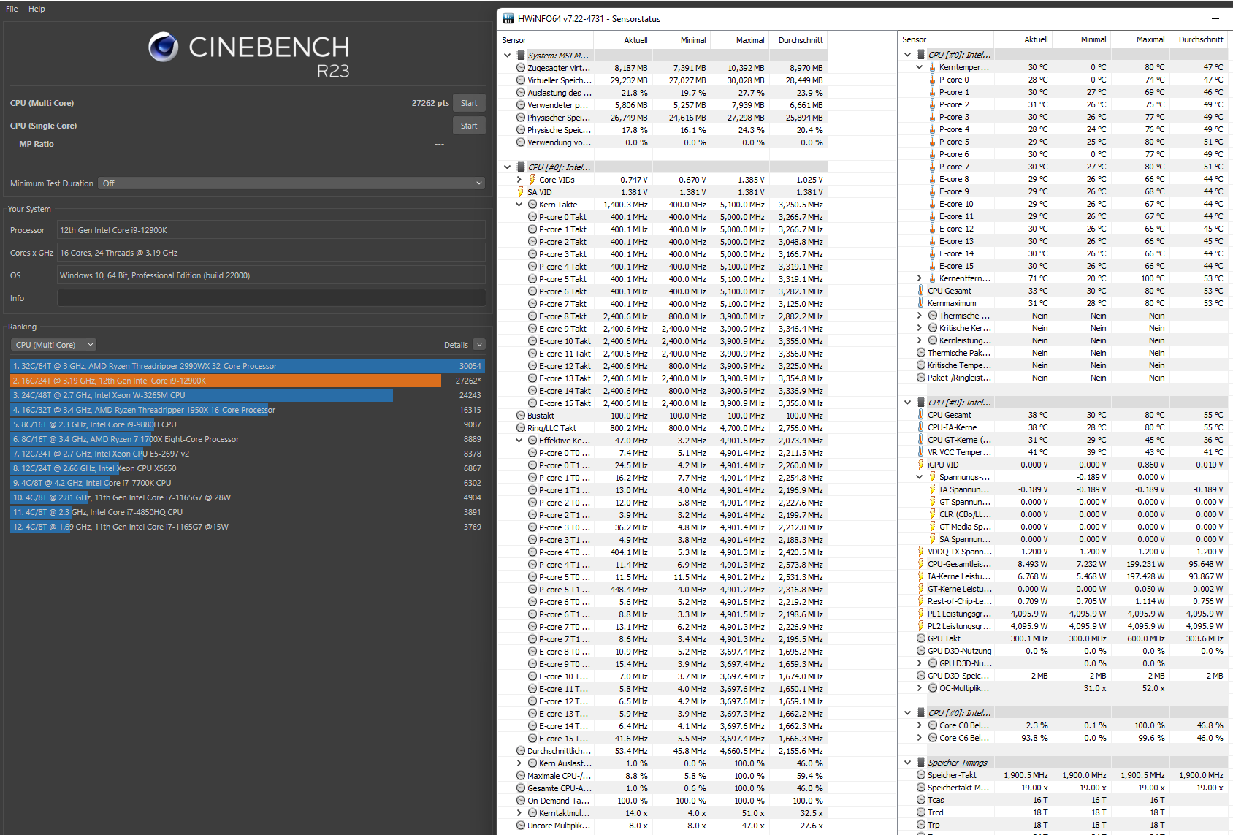Collapse the Effektive Ke... tree row

(x=519, y=441)
